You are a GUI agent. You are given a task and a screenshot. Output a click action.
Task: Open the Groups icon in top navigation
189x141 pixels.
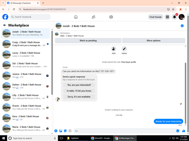click(x=111, y=17)
